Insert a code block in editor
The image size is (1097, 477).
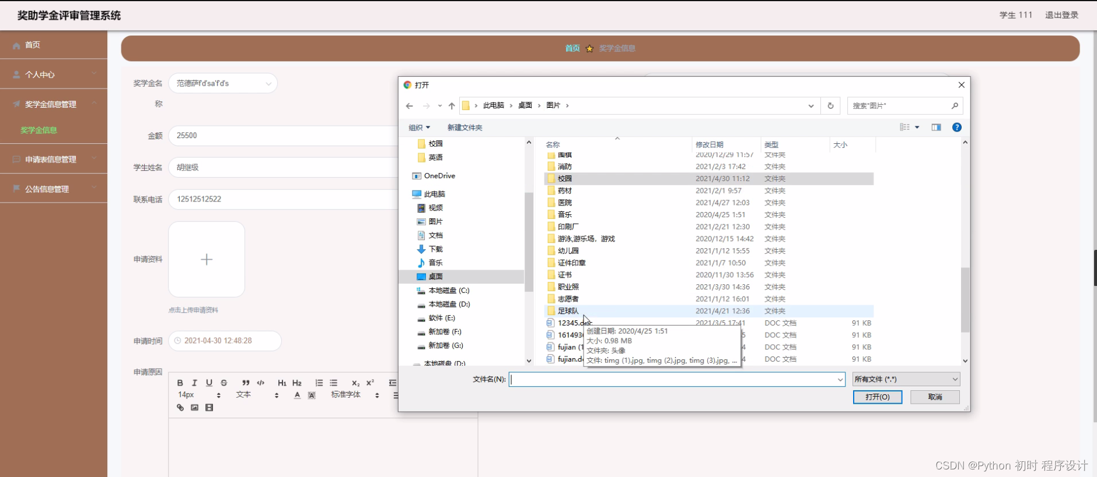261,383
